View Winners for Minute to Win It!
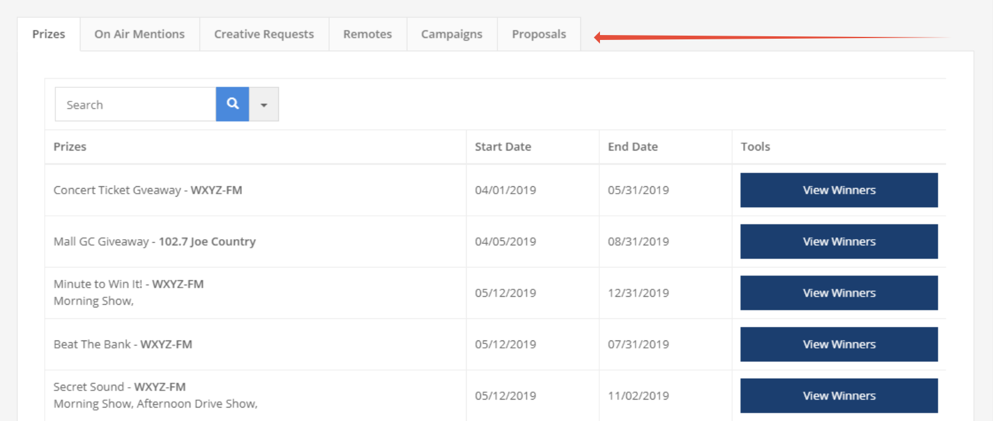Image resolution: width=993 pixels, height=421 pixels. tap(838, 293)
